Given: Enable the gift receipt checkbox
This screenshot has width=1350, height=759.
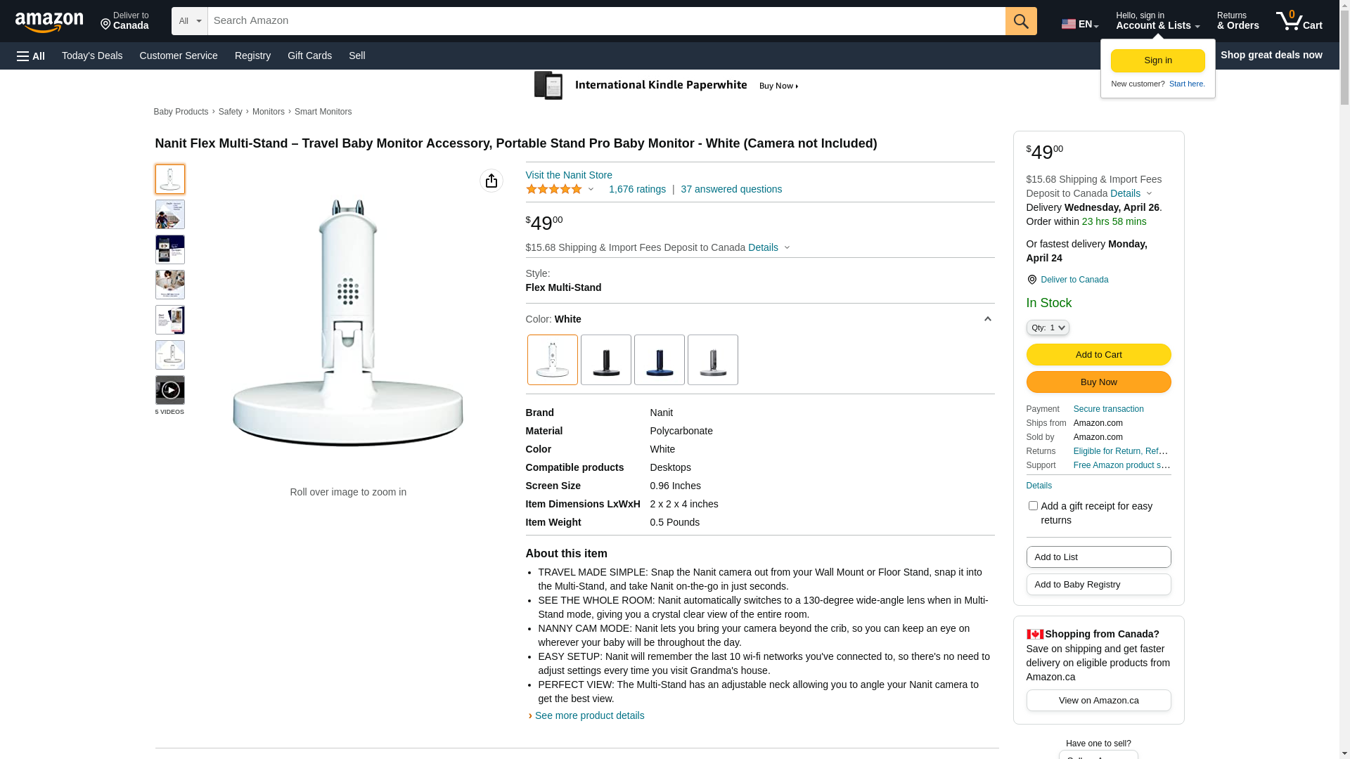Looking at the screenshot, I should tap(1033, 506).
